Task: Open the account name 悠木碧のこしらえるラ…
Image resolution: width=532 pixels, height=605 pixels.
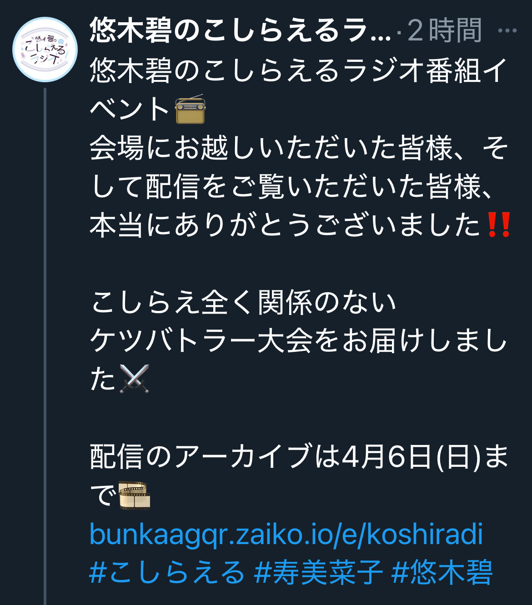Action: point(240,31)
